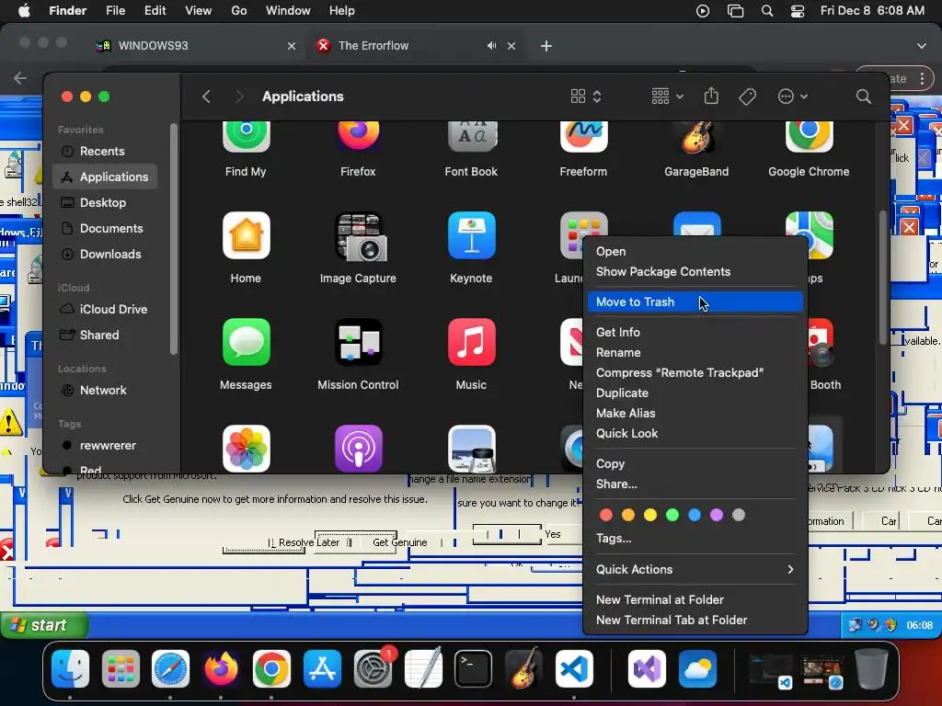942x706 pixels.
Task: Select Google Chrome in Applications window
Action: click(809, 136)
